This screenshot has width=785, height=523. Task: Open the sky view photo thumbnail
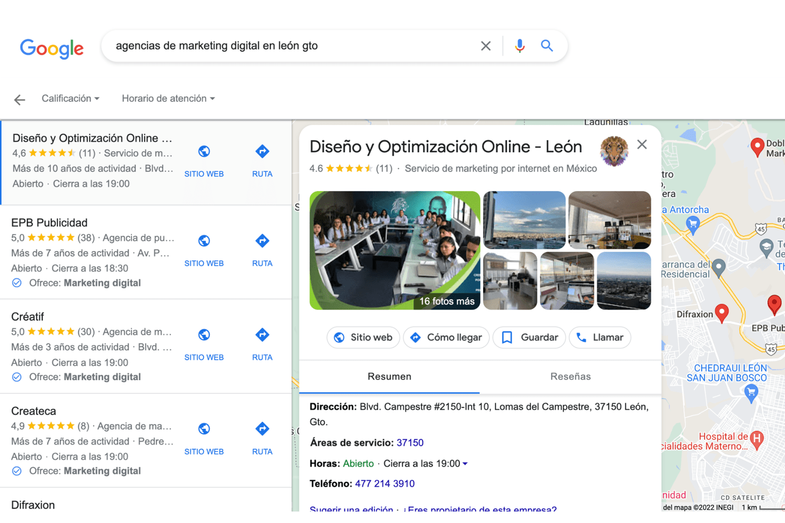[x=524, y=220]
